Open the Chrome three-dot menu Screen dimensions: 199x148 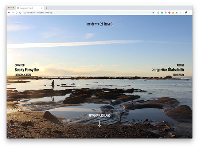pyautogui.click(x=190, y=12)
